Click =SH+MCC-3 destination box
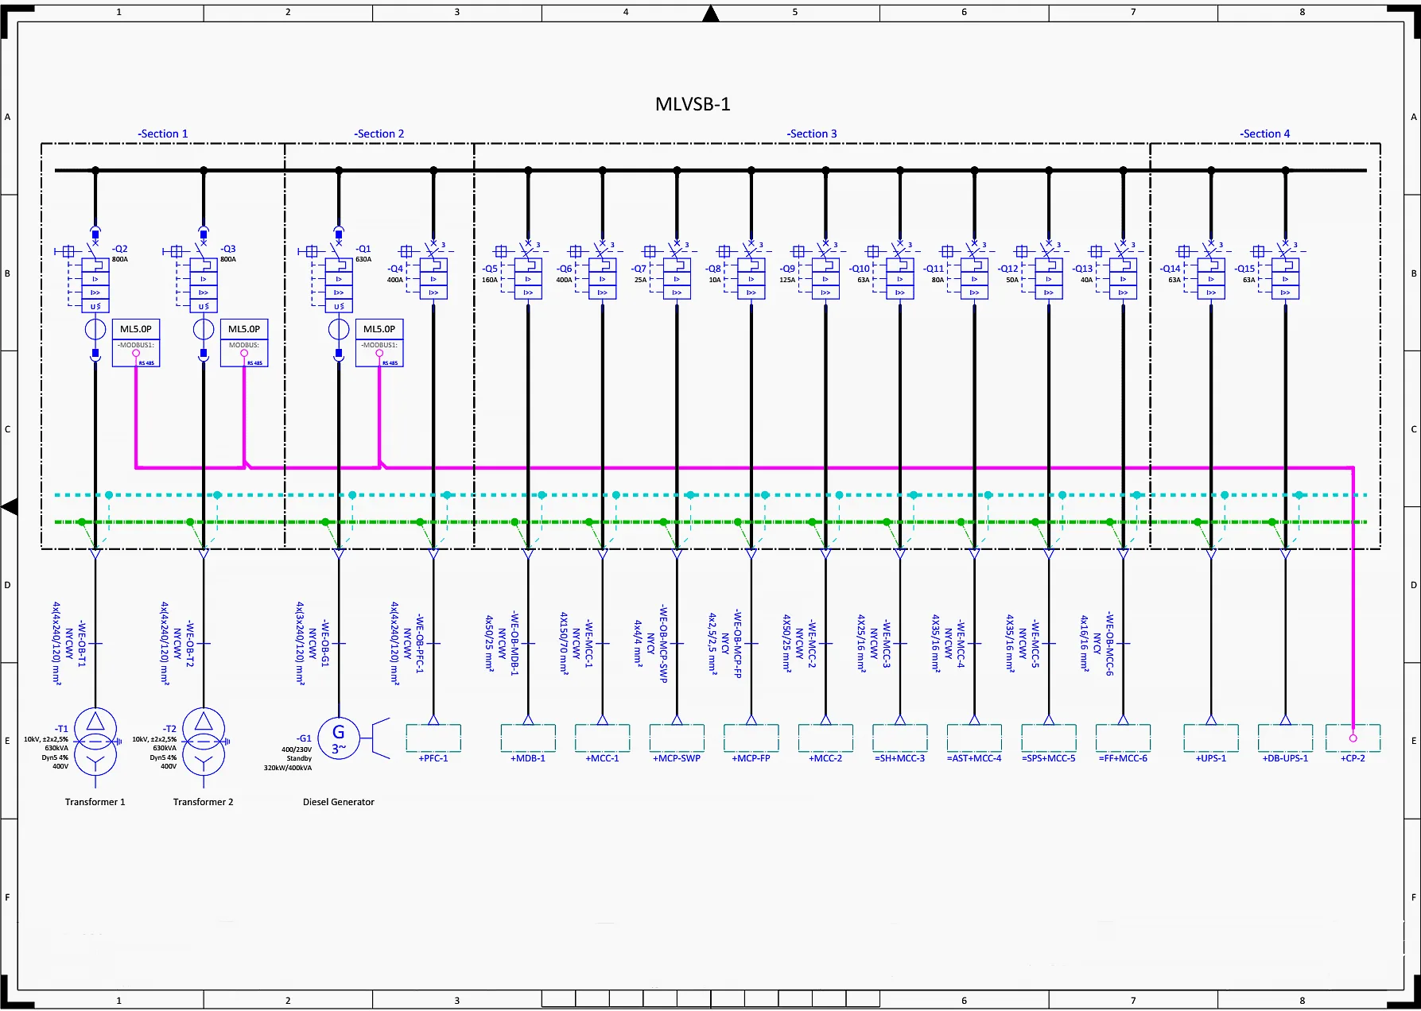1421x1011 pixels. click(x=900, y=738)
